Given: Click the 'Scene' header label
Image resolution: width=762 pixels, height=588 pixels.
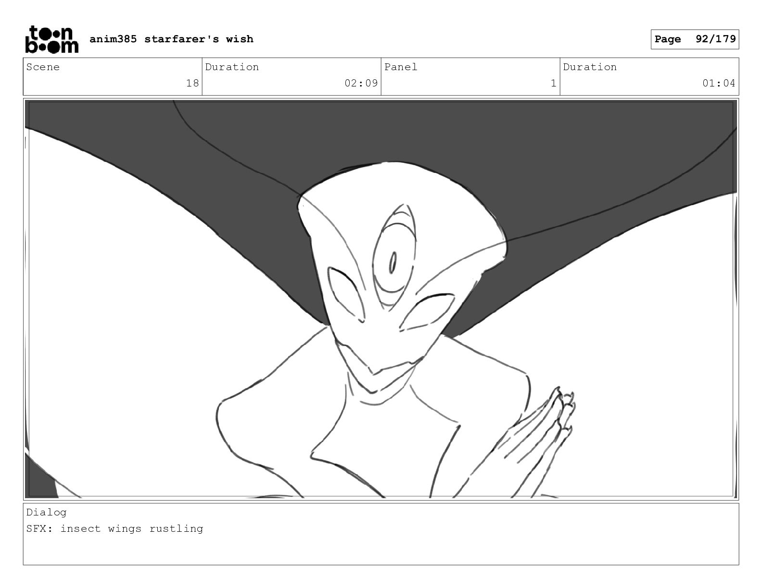Looking at the screenshot, I should (43, 67).
